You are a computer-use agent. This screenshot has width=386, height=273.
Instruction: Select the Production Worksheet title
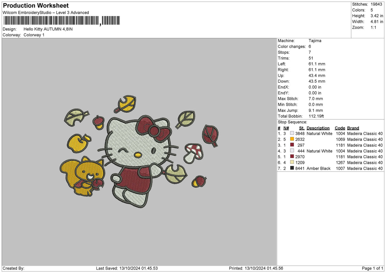pos(36,6)
